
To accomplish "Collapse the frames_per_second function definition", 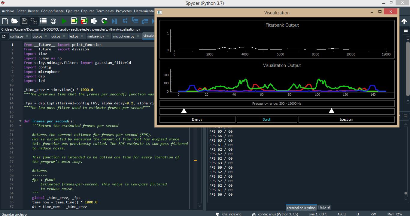I will (20, 121).
